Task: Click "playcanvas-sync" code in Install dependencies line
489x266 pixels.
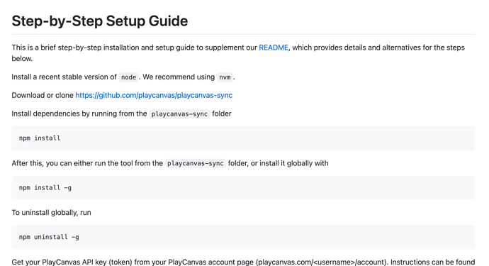Action: pos(179,114)
